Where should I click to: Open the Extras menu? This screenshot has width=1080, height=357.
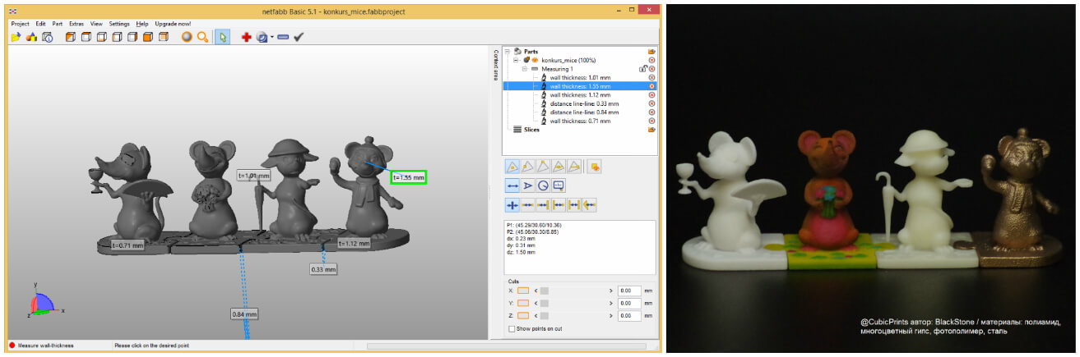coord(76,24)
